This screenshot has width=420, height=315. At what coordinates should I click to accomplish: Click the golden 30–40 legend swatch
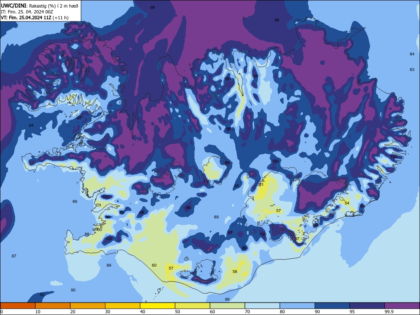(123, 306)
